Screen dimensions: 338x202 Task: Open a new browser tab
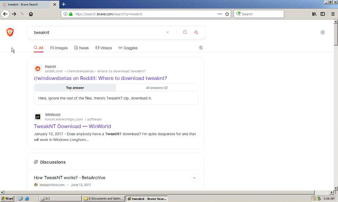click(x=64, y=4)
